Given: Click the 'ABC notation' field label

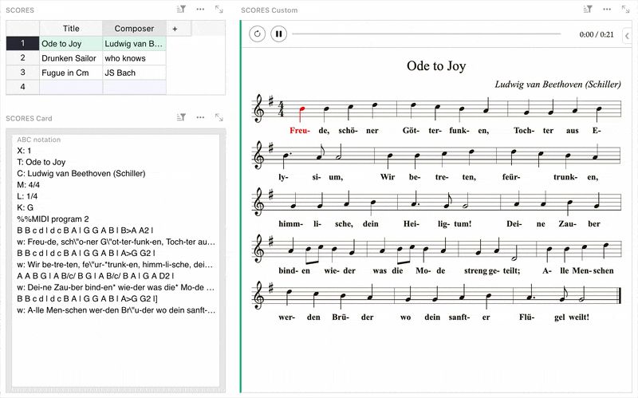Looking at the screenshot, I should (38, 140).
